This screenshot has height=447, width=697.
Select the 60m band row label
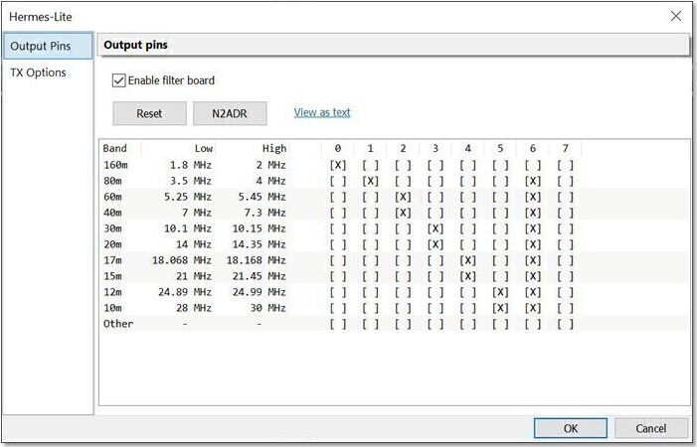point(112,197)
